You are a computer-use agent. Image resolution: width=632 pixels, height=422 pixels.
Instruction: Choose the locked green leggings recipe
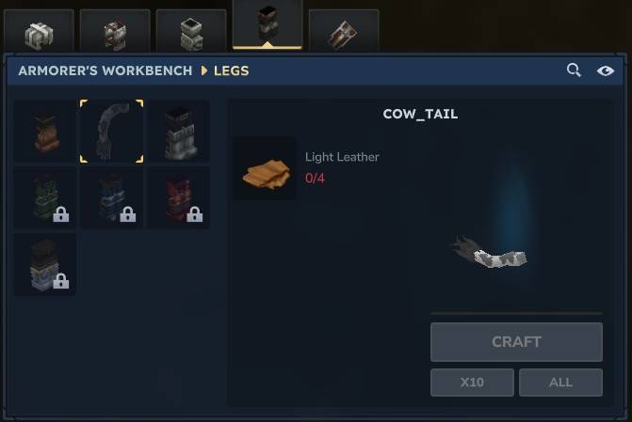click(45, 198)
